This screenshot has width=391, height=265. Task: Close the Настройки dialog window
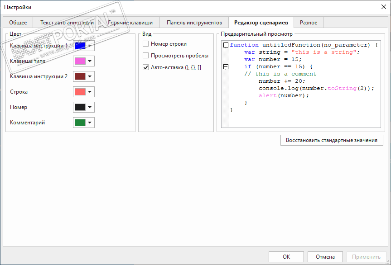[384, 7]
